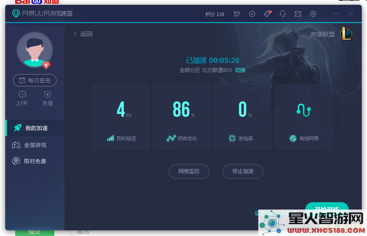
Task: Click the 停止加速 button
Action: pos(243,171)
